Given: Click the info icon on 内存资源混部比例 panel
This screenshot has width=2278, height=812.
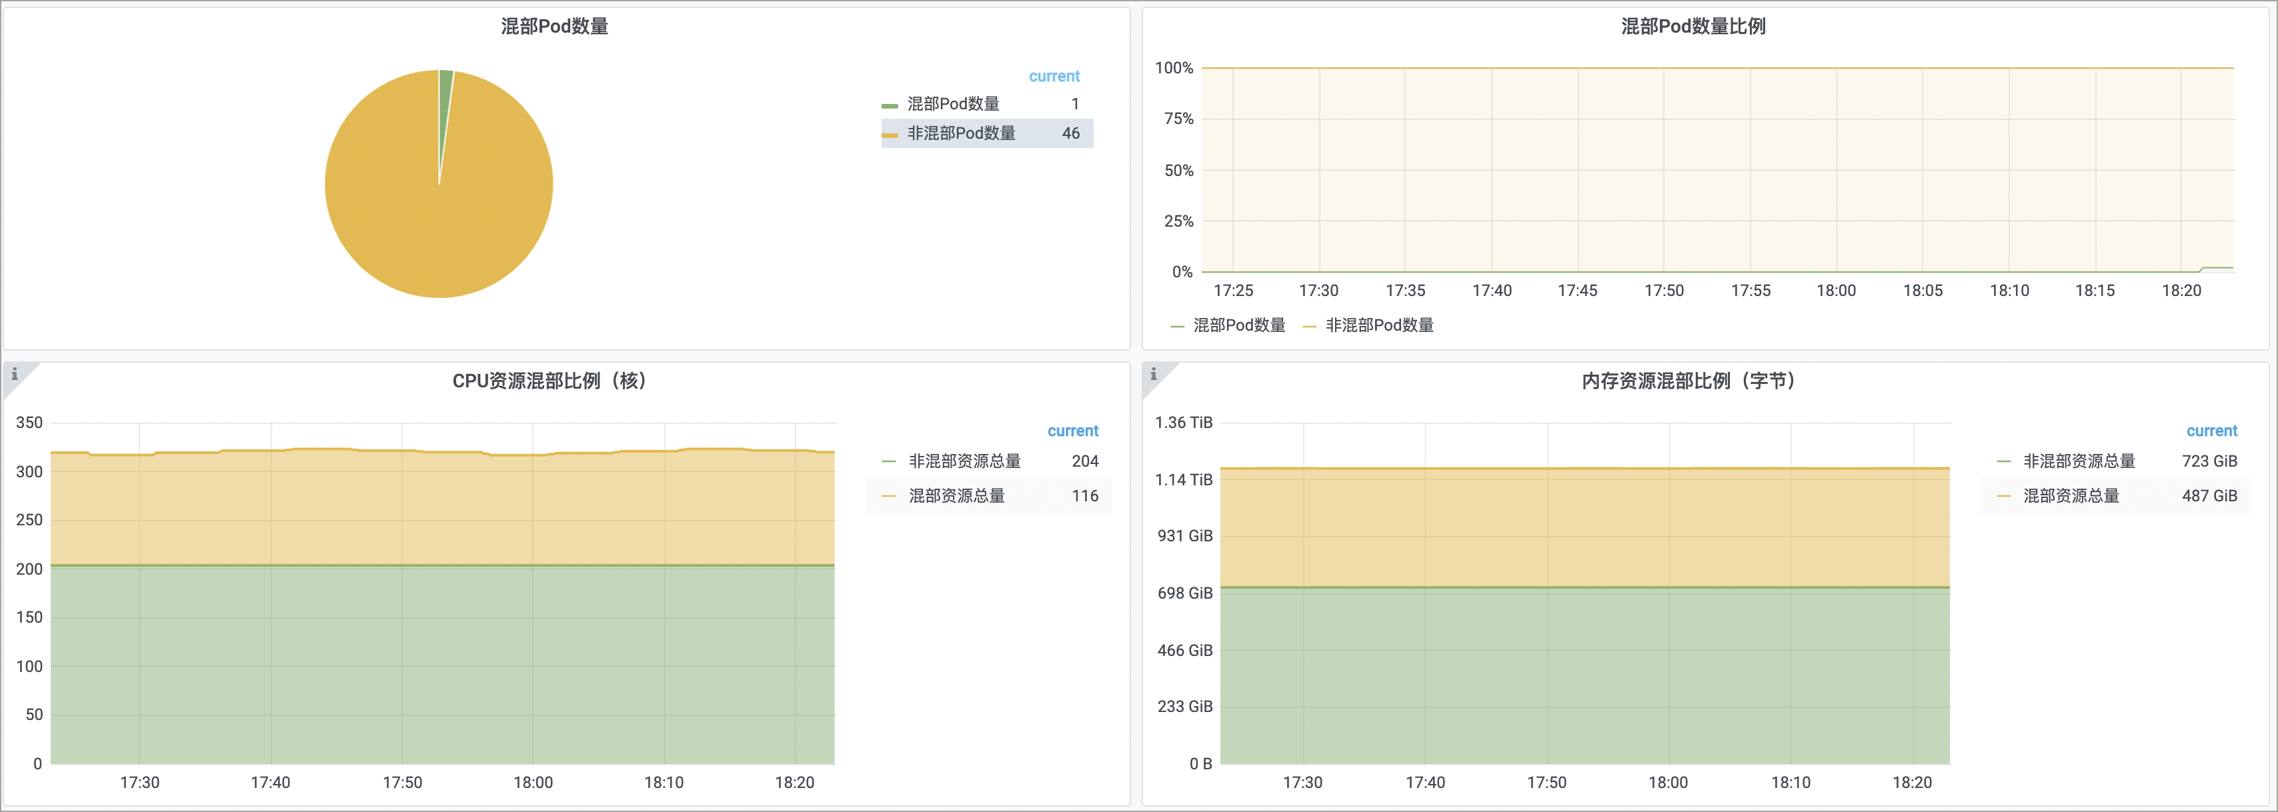Looking at the screenshot, I should click(1153, 374).
